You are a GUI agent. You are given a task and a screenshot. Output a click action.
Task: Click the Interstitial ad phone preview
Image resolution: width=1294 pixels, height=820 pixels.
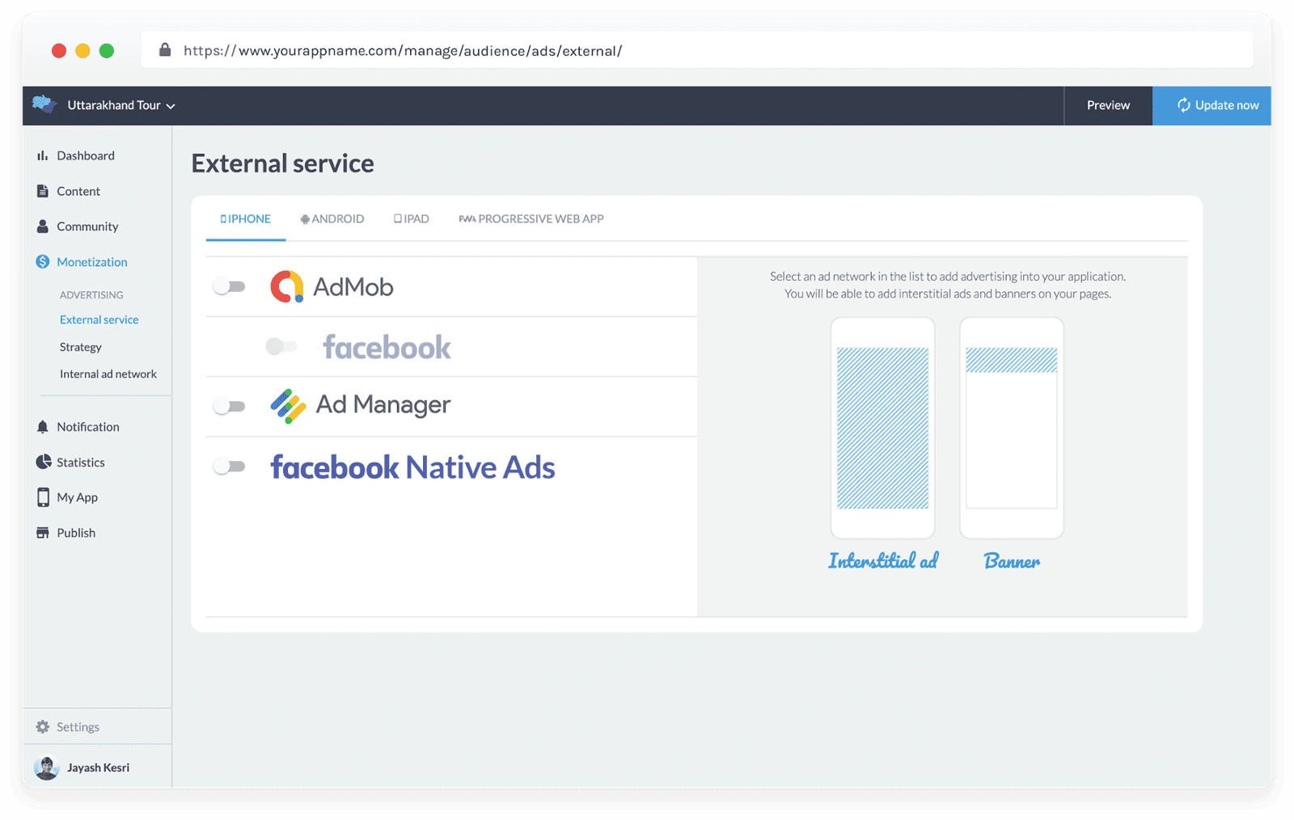tap(882, 428)
